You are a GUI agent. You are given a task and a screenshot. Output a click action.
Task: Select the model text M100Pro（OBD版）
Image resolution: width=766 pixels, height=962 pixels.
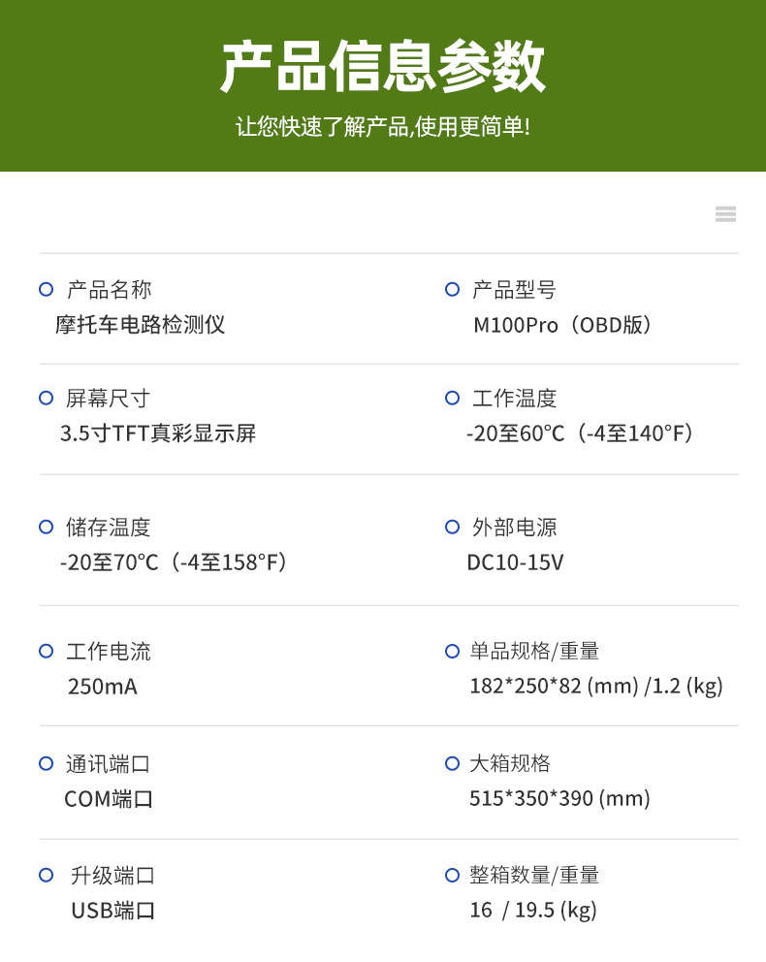(x=564, y=325)
